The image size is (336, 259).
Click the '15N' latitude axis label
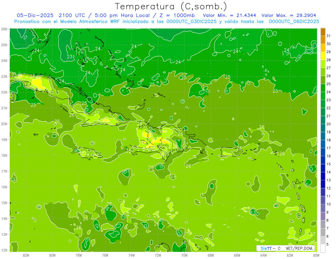[x=4, y=203]
